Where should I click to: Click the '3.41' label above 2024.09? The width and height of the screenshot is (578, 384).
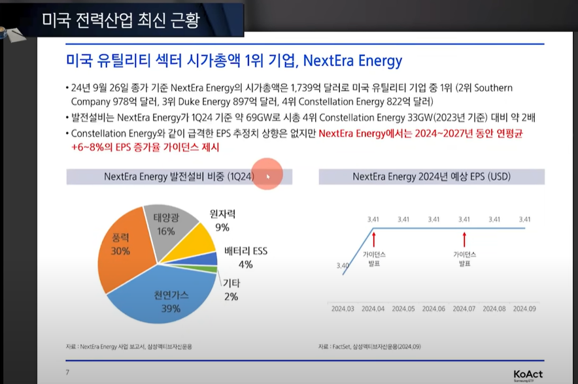(x=524, y=219)
